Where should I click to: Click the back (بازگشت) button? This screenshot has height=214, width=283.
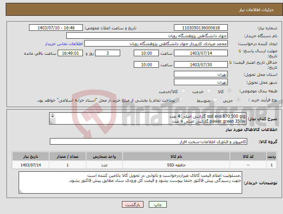click(133, 205)
